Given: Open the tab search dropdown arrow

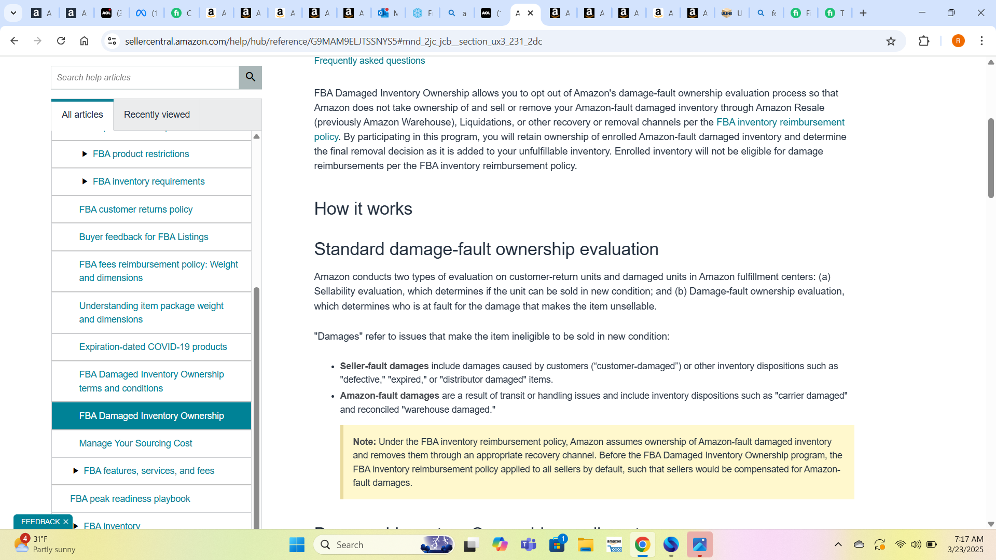Looking at the screenshot, I should [13, 13].
